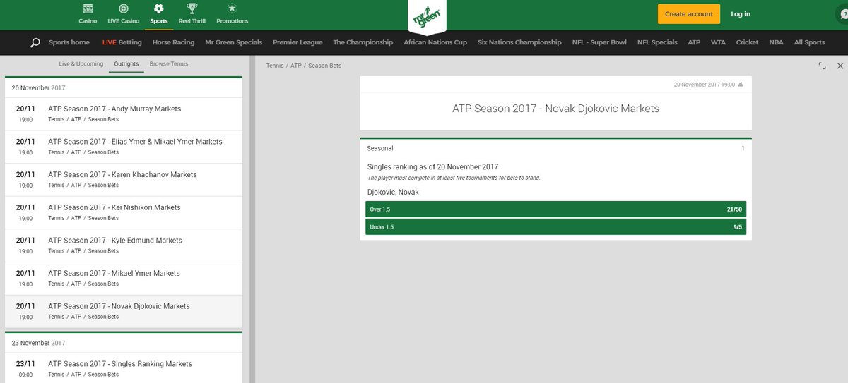Select the Outrights tab

(x=126, y=64)
